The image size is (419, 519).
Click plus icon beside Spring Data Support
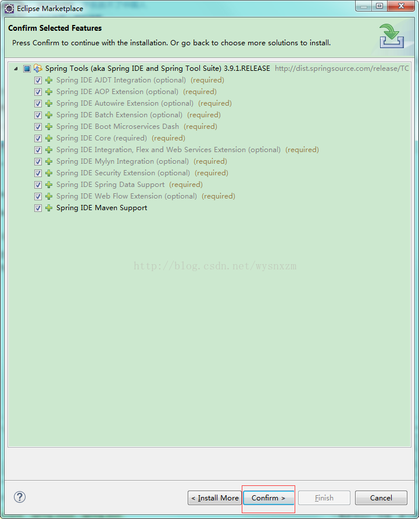[49, 185]
